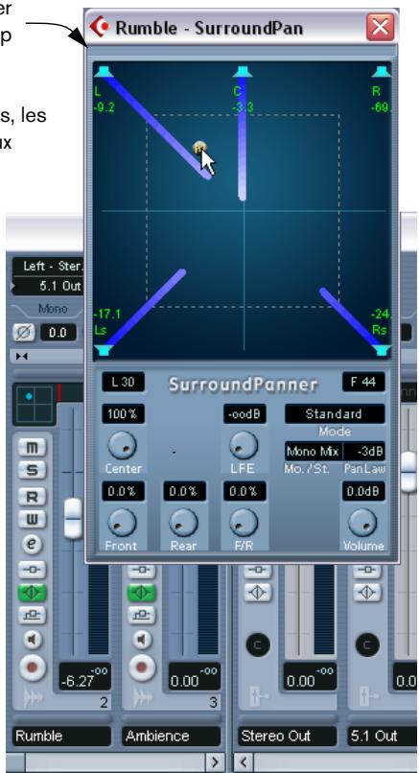This screenshot has width=419, height=773.
Task: Click the F/R divergence knob
Action: (244, 523)
